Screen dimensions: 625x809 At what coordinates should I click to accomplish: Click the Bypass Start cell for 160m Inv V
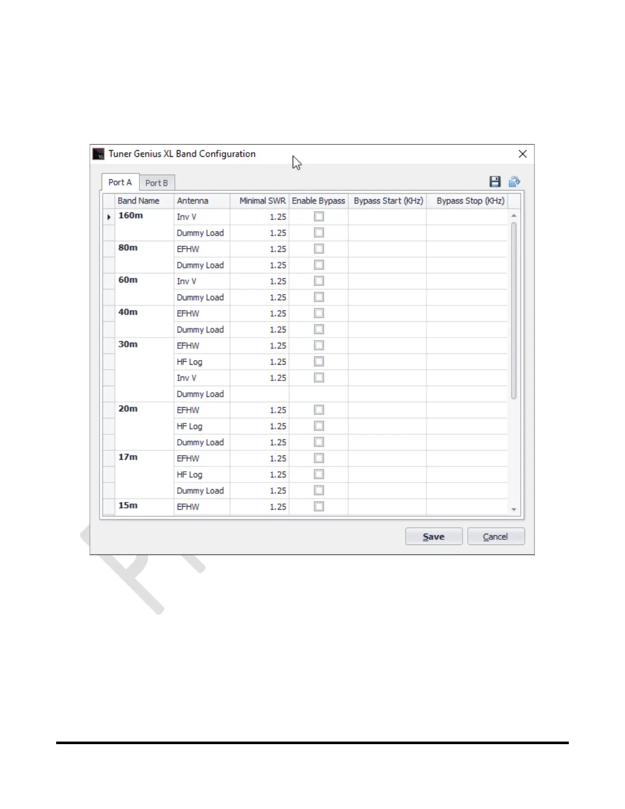click(x=388, y=217)
